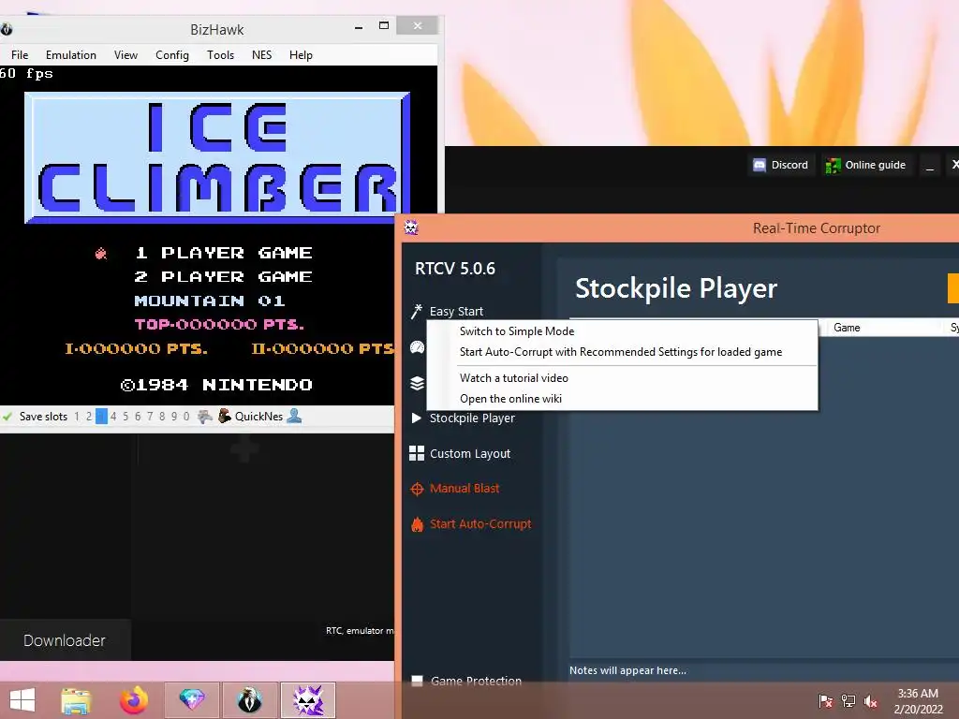The height and width of the screenshot is (719, 959).
Task: Choose Watch a tutorial video
Action: coord(622,378)
